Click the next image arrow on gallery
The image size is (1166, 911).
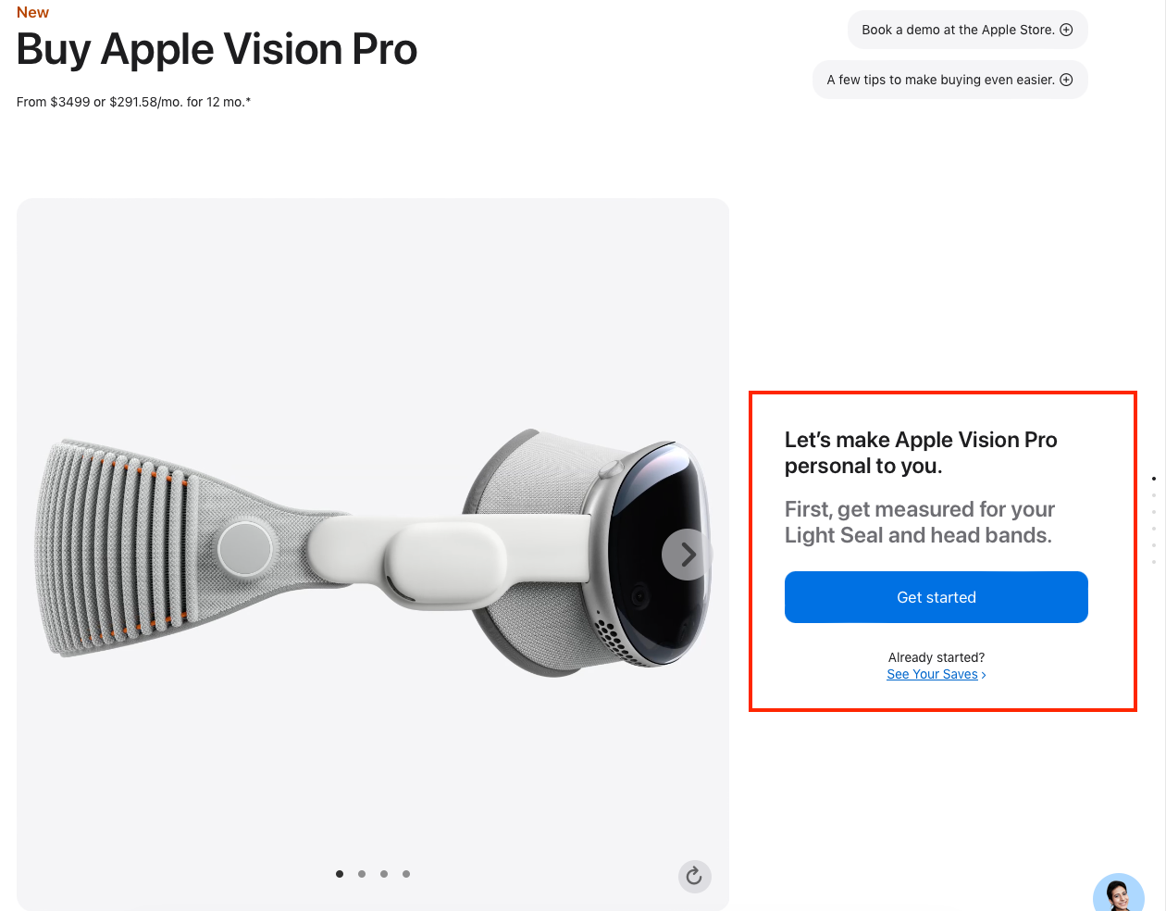688,555
